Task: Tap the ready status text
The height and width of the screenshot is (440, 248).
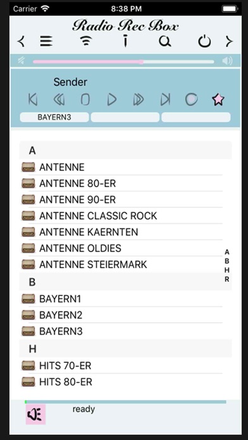Action: [84, 410]
